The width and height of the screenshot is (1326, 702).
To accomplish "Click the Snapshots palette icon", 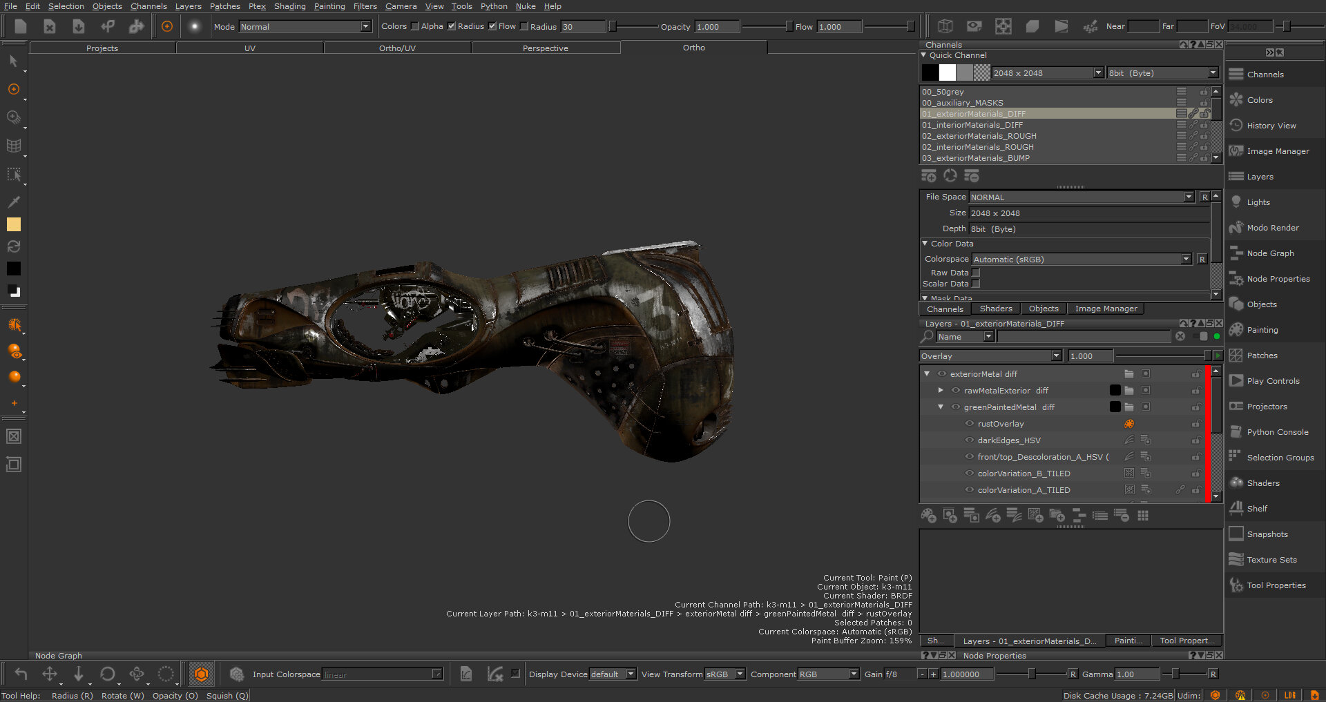I will (x=1236, y=534).
